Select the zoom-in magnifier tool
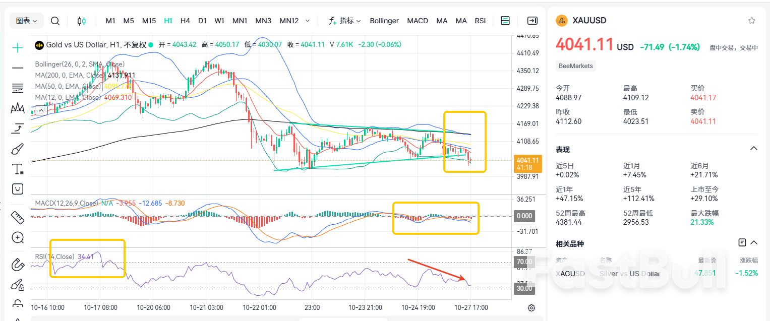 pos(17,237)
